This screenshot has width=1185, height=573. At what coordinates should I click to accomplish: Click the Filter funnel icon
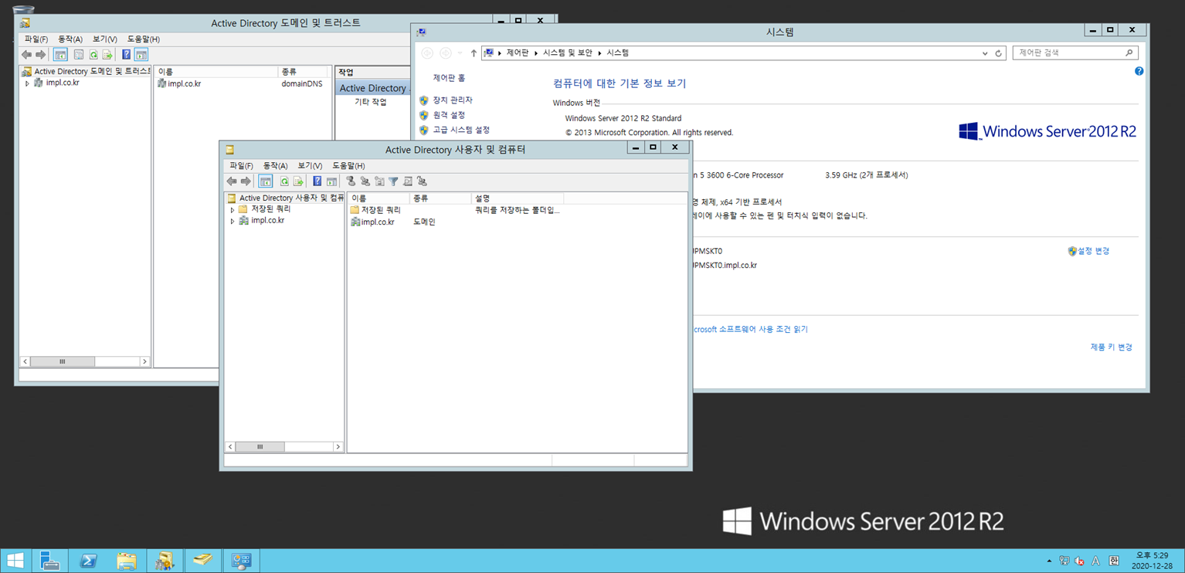[393, 181]
